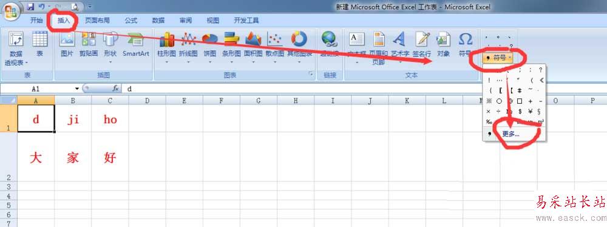Insert the × multiplication symbol from the palette
This screenshot has height=227, width=607.
489,112
